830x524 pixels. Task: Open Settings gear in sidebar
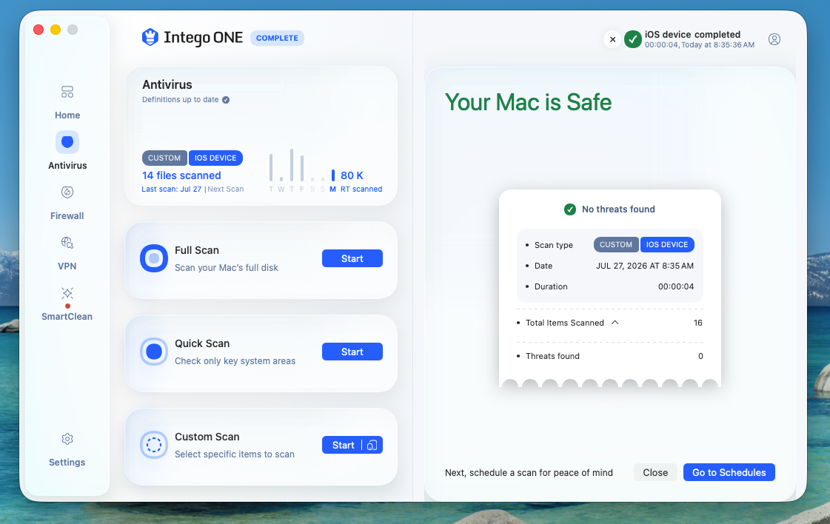click(67, 439)
